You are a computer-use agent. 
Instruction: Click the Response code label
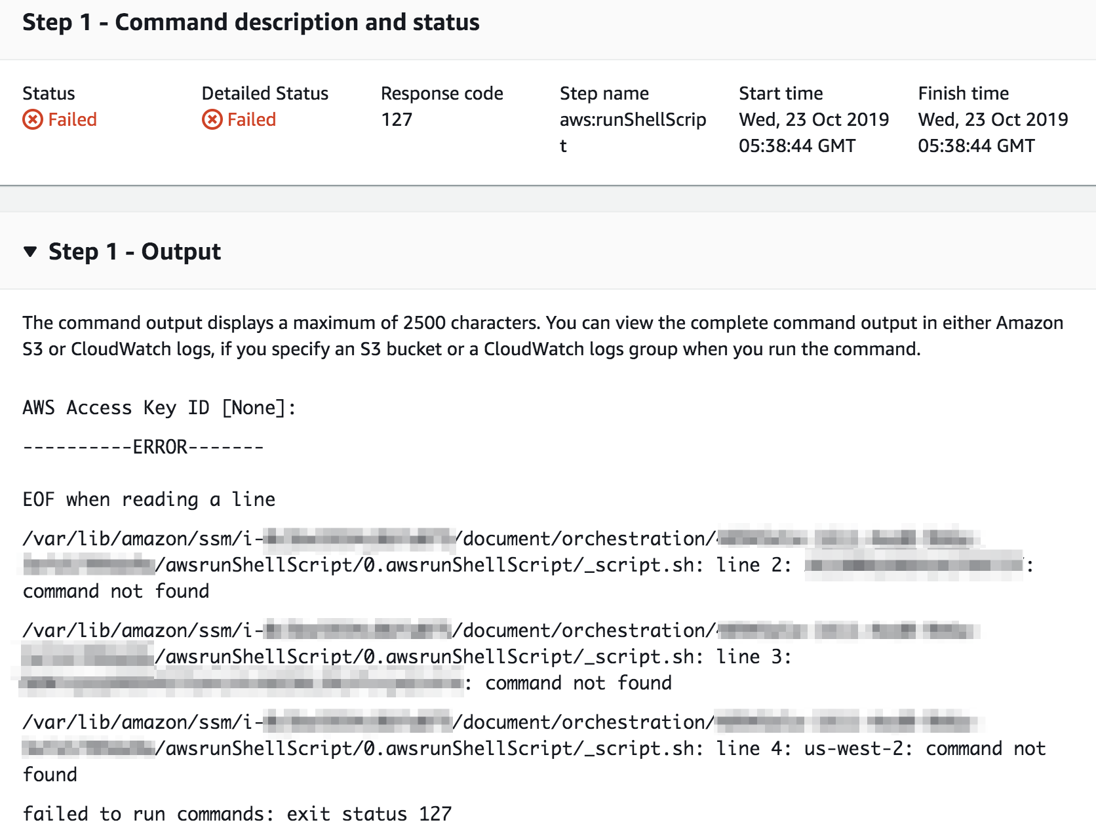point(442,93)
